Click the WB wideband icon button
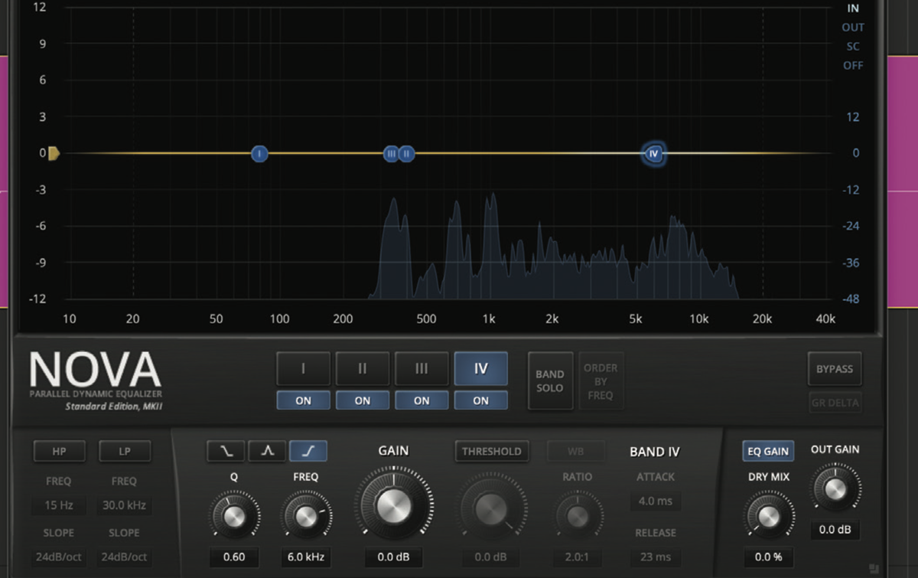 click(x=575, y=451)
